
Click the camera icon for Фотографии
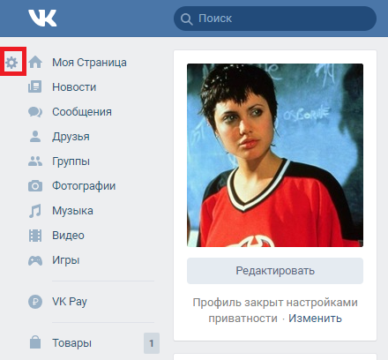point(35,186)
